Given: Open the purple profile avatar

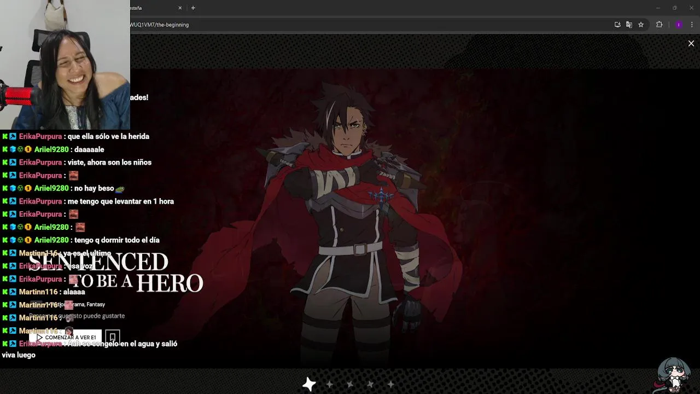Looking at the screenshot, I should tap(679, 25).
